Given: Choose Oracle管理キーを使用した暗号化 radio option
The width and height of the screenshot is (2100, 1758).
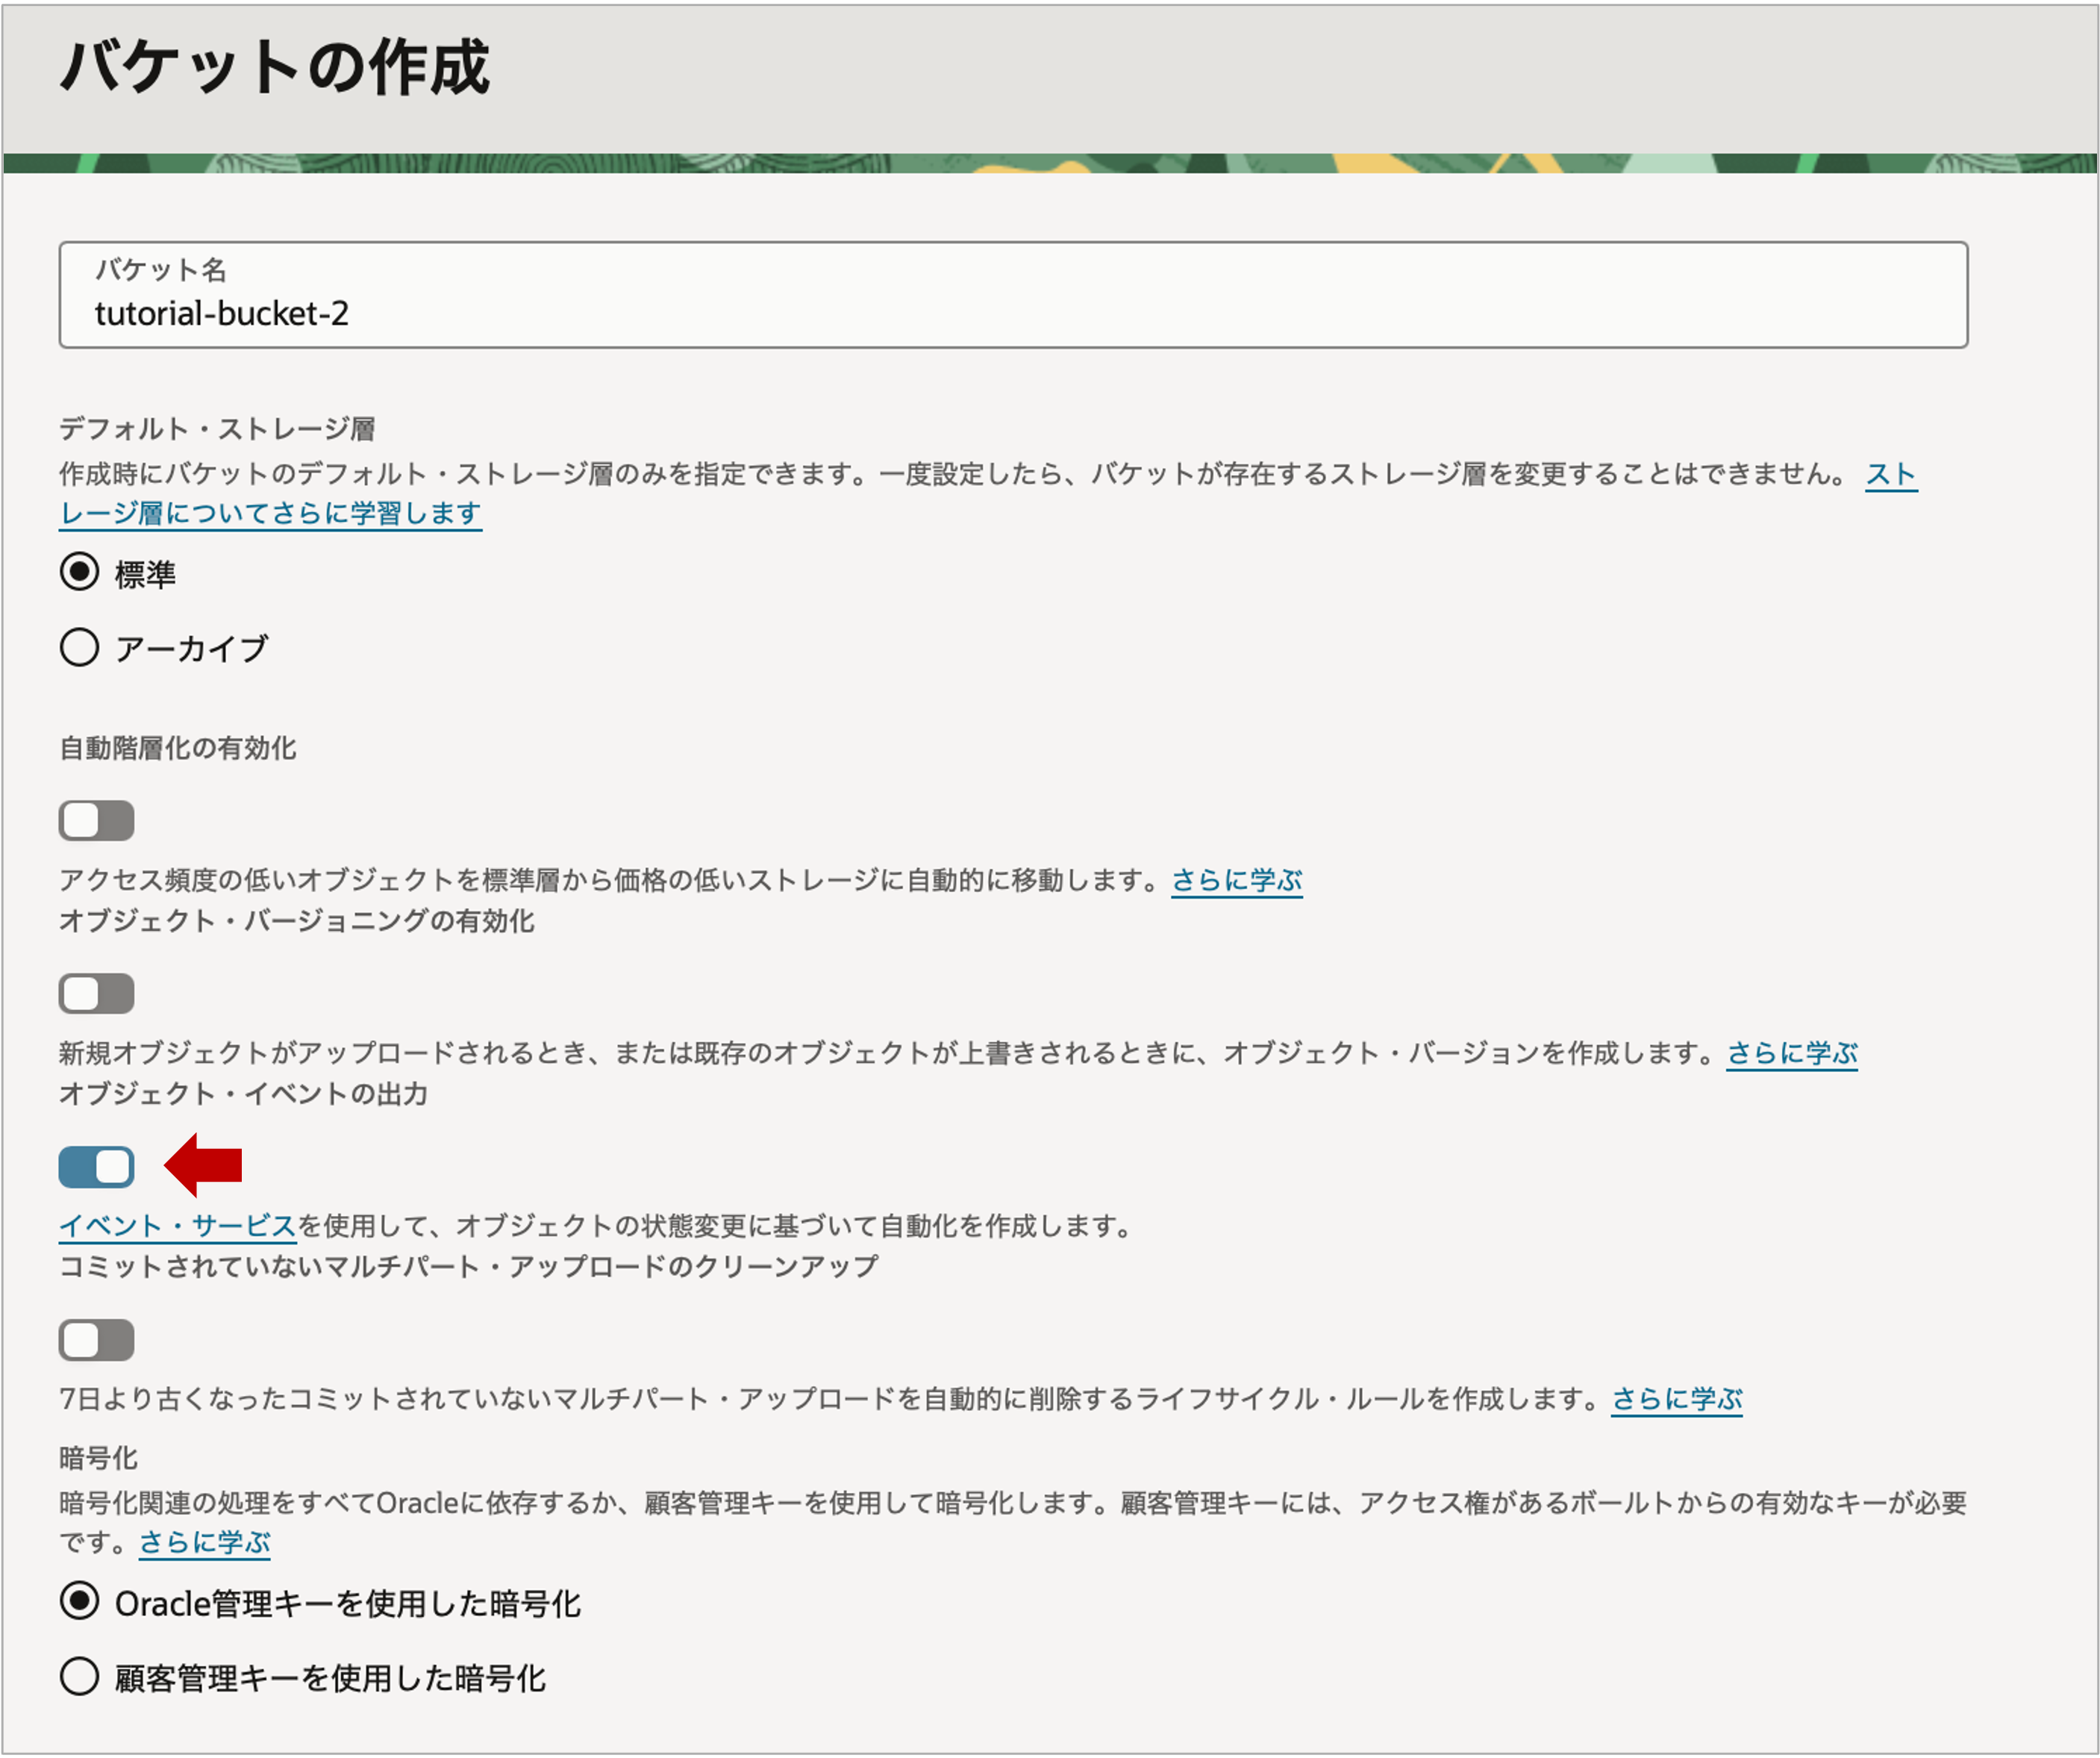Looking at the screenshot, I should pos(79,1602).
